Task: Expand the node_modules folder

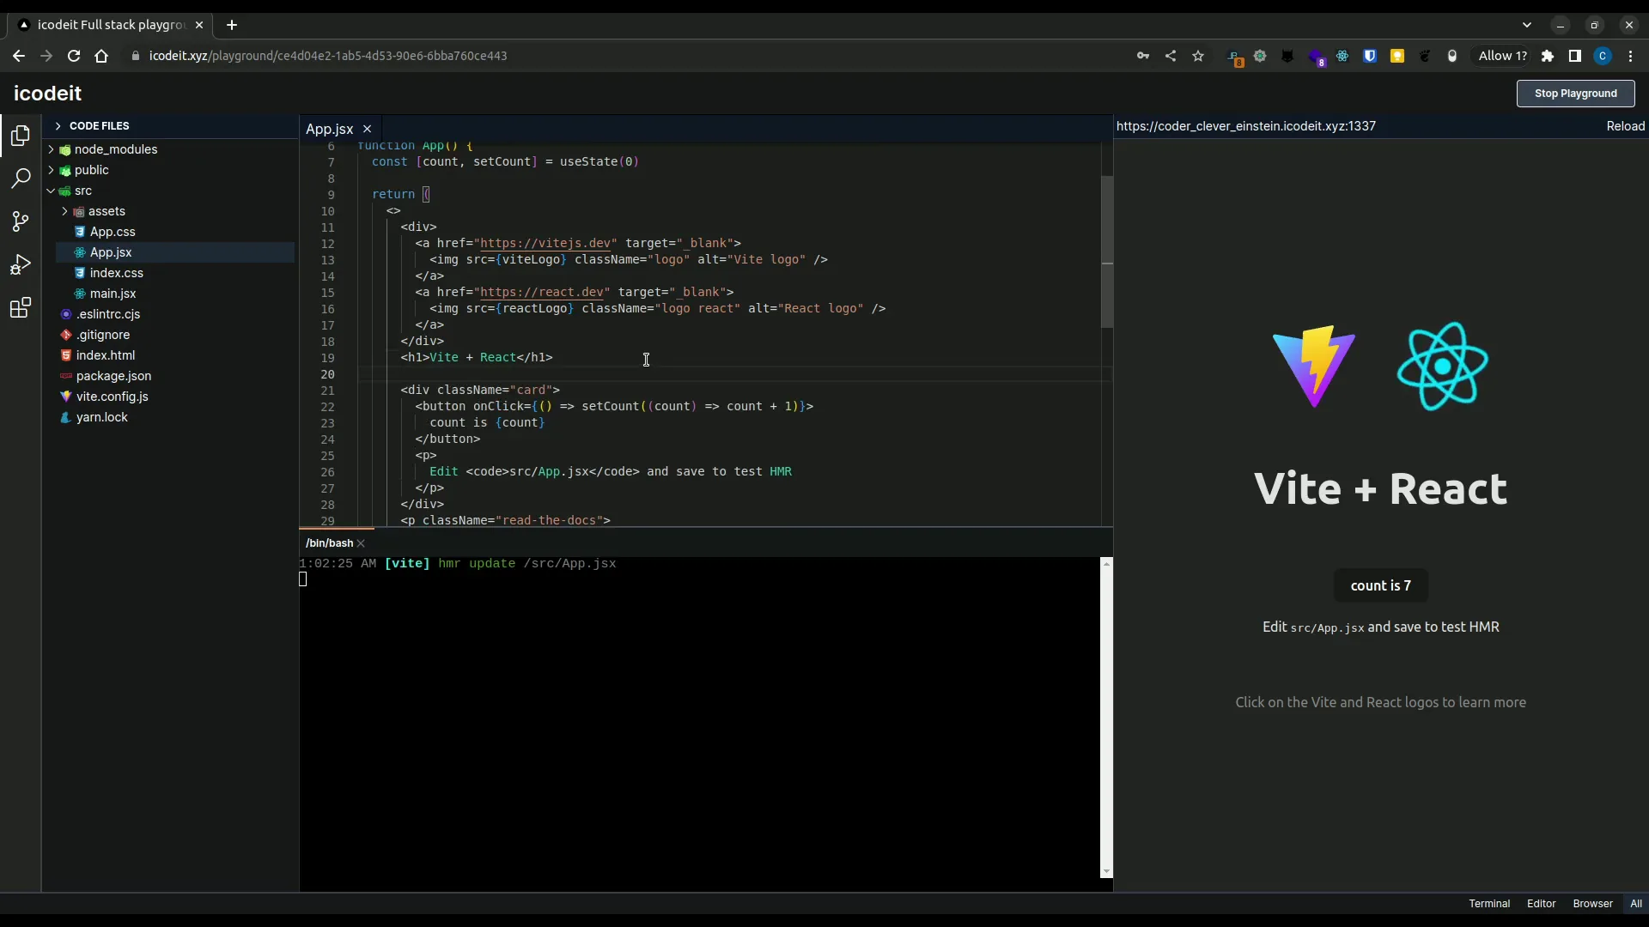Action: [51, 149]
